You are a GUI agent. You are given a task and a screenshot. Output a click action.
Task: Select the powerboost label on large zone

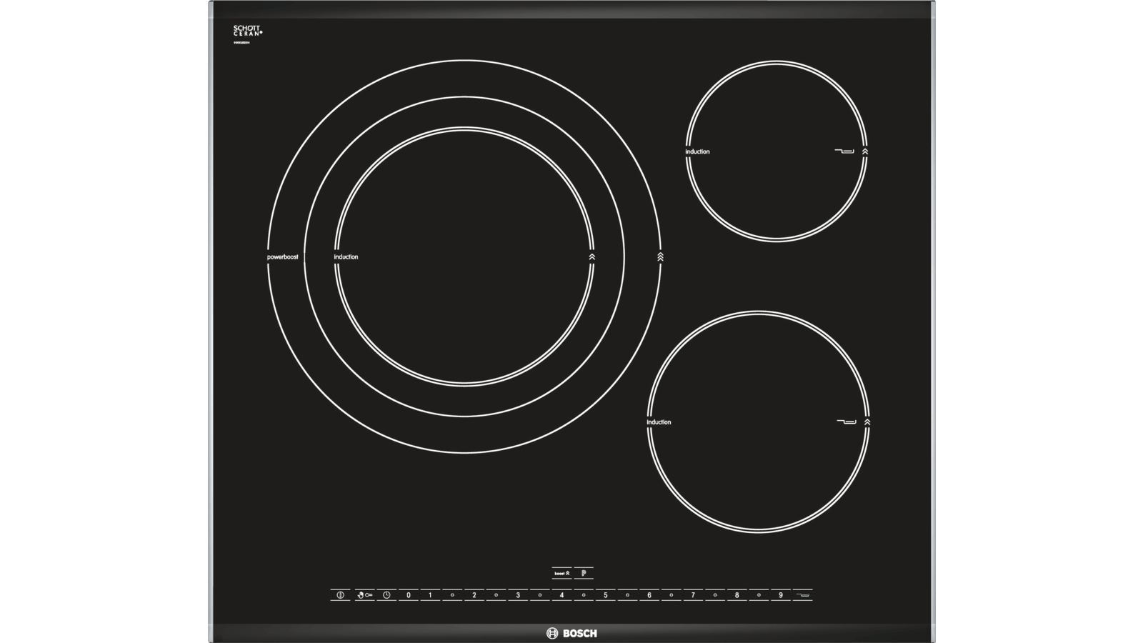[283, 256]
